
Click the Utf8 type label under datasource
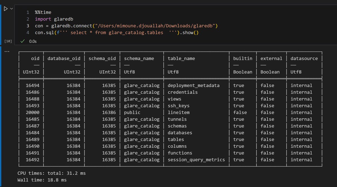pyautogui.click(x=296, y=72)
